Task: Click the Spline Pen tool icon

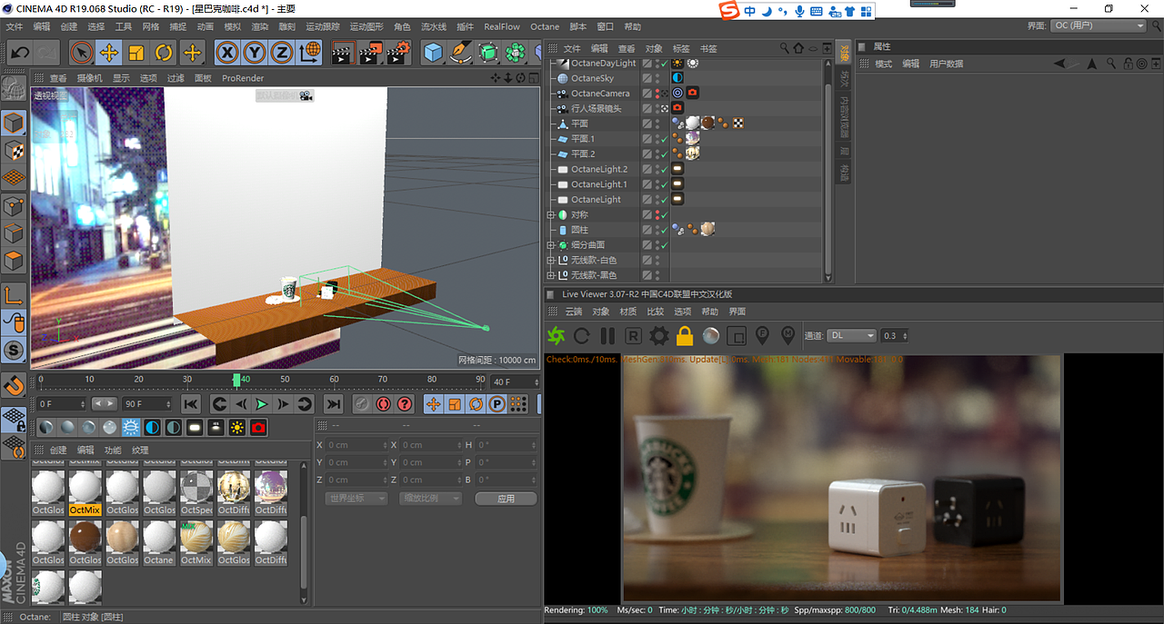Action: point(461,53)
